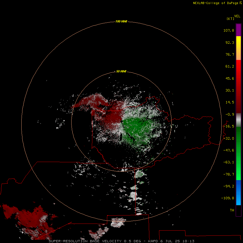
Task: Select the 45.6 legend value
Action: pyautogui.click(x=230, y=78)
